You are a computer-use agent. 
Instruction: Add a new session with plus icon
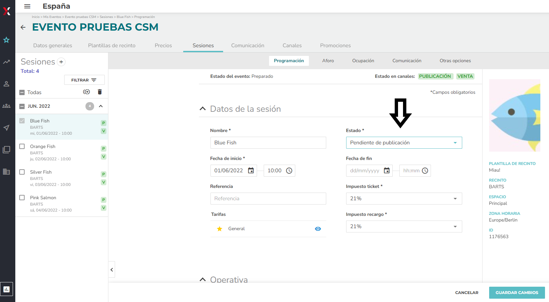point(61,62)
